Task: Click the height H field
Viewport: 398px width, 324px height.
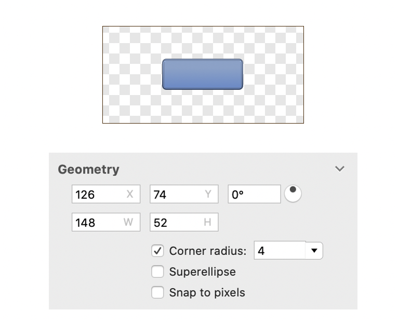Action: (x=177, y=223)
